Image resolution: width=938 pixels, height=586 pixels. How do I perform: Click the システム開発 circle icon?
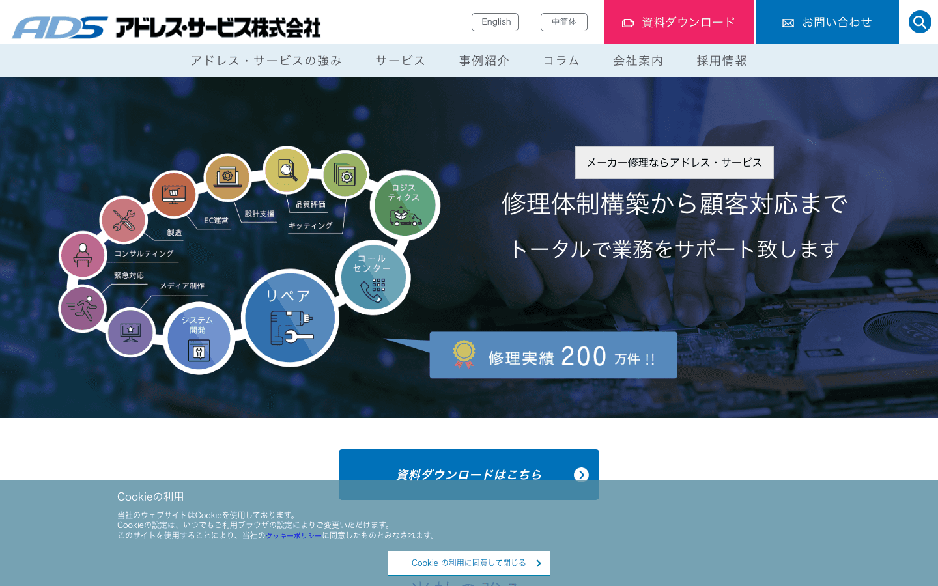click(x=199, y=339)
